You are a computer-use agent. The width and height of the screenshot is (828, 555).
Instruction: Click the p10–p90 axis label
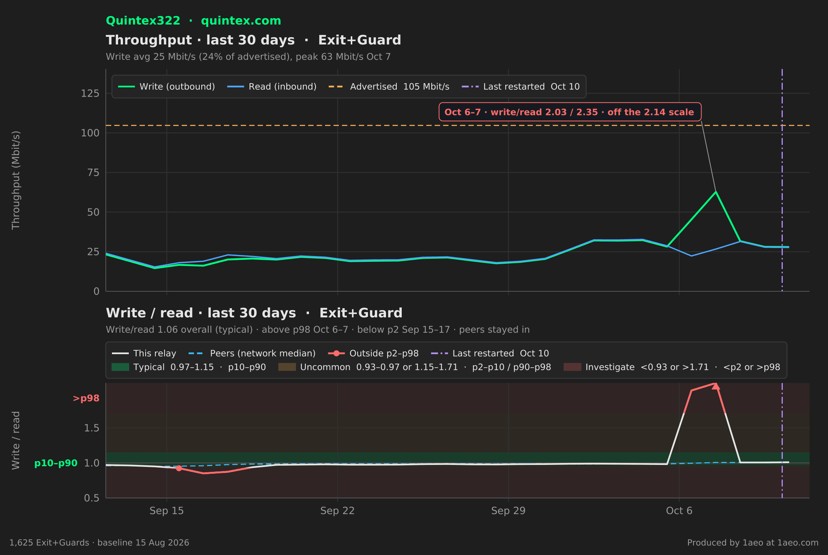click(x=56, y=463)
